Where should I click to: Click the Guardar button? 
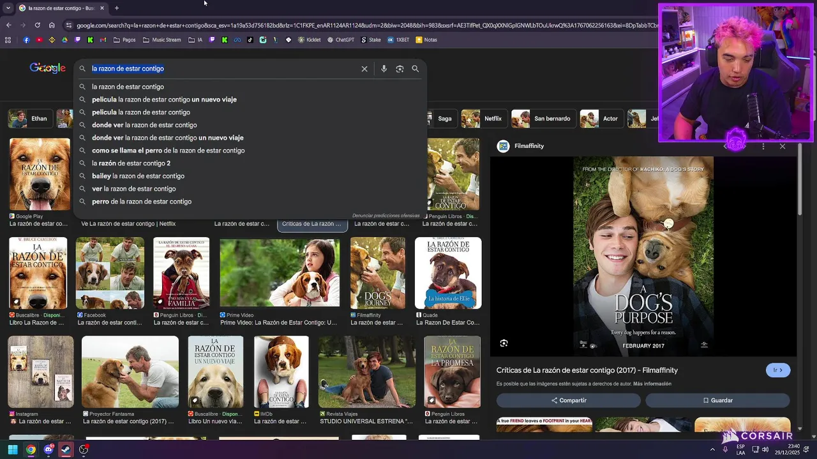(x=717, y=400)
